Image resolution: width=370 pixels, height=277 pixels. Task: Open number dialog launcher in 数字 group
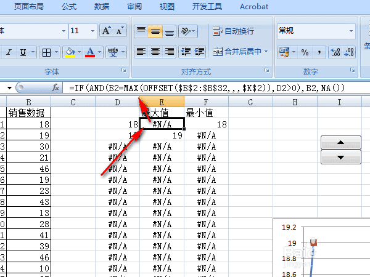coord(353,70)
